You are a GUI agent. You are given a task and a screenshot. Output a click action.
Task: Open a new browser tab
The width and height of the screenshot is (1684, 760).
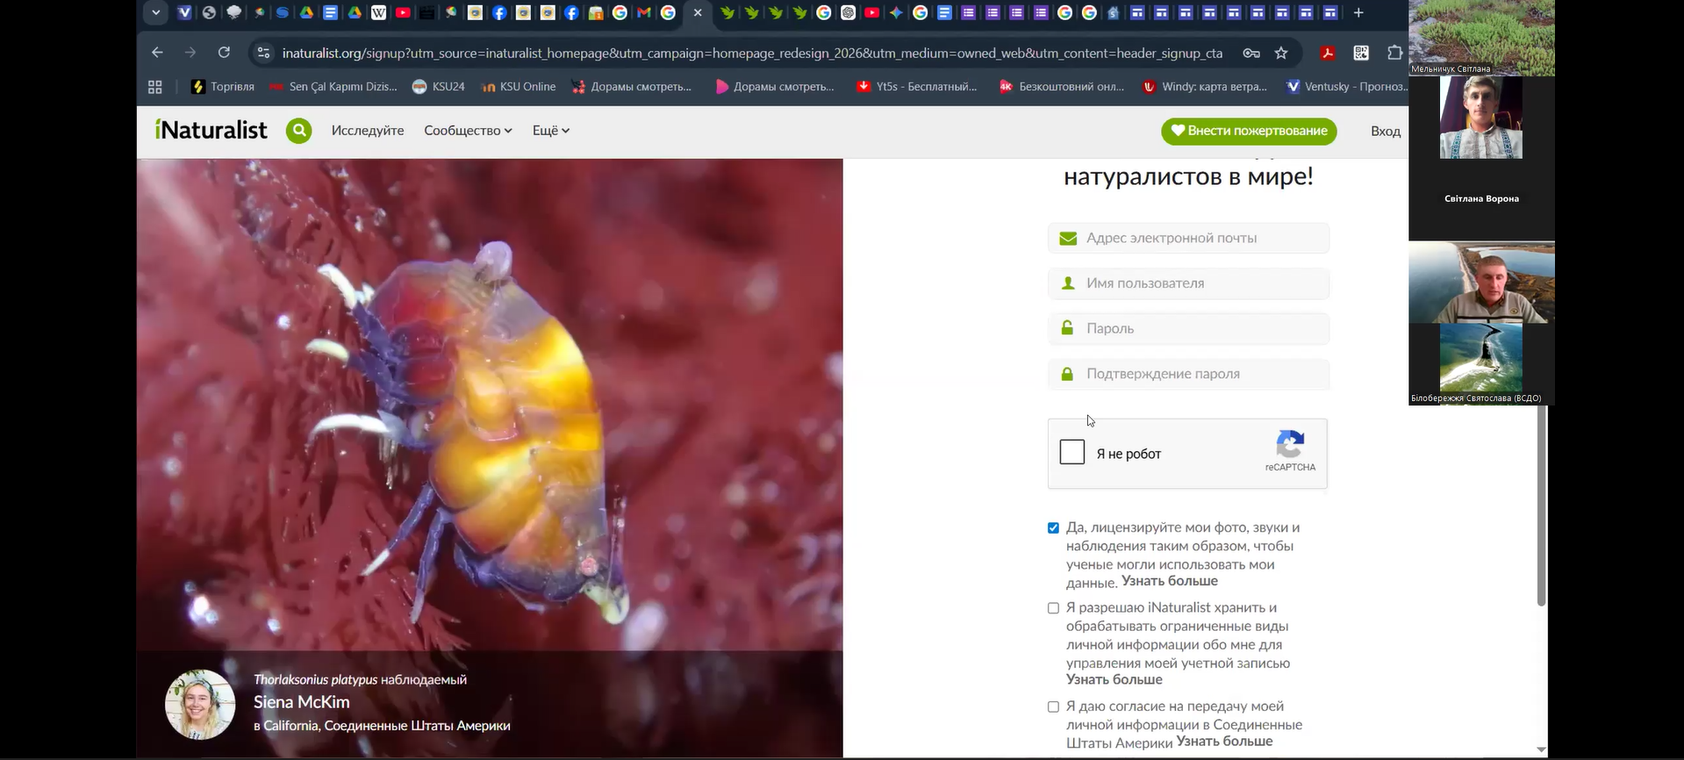1358,12
